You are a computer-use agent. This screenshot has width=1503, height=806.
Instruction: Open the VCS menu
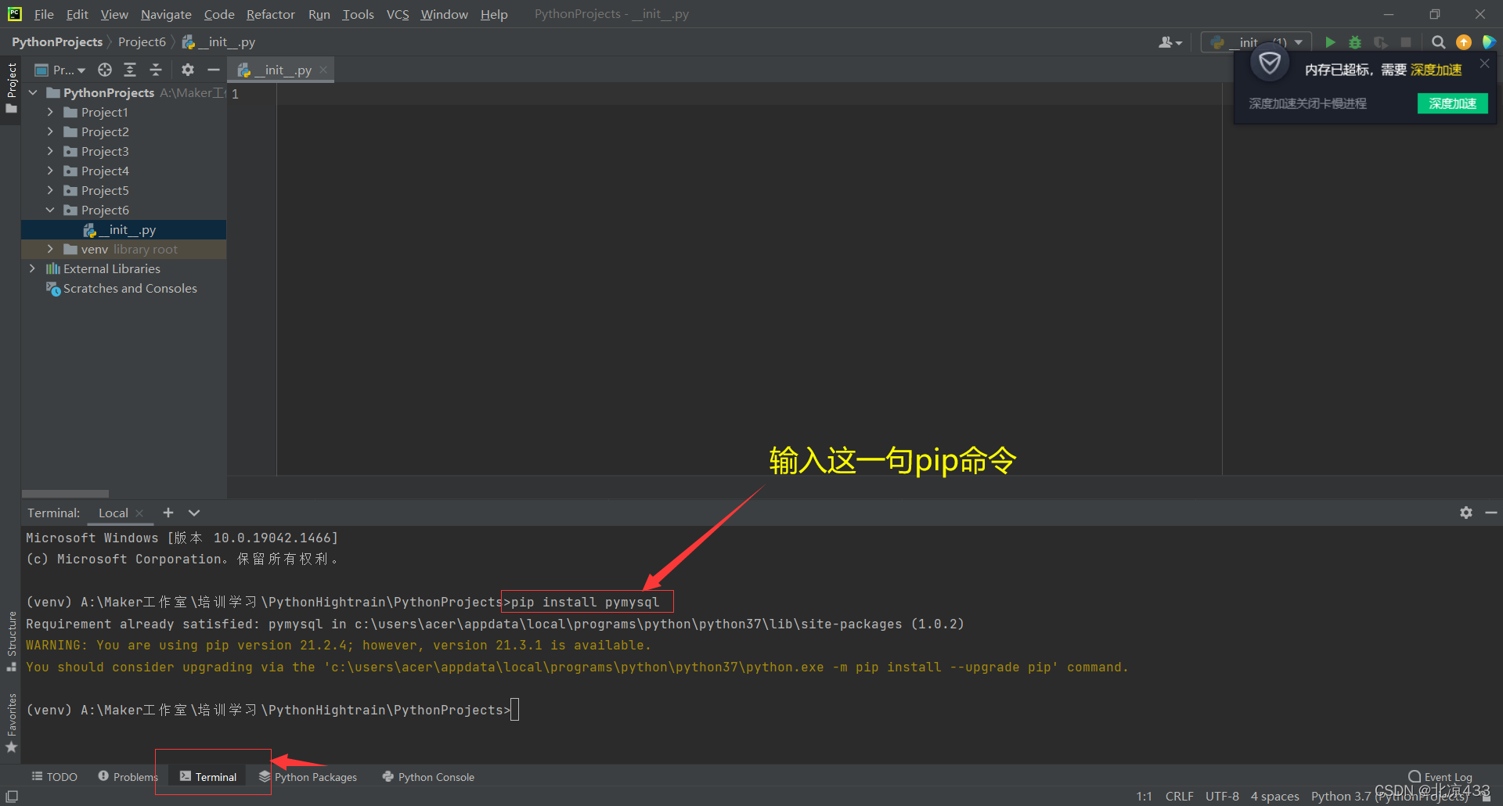[x=397, y=14]
